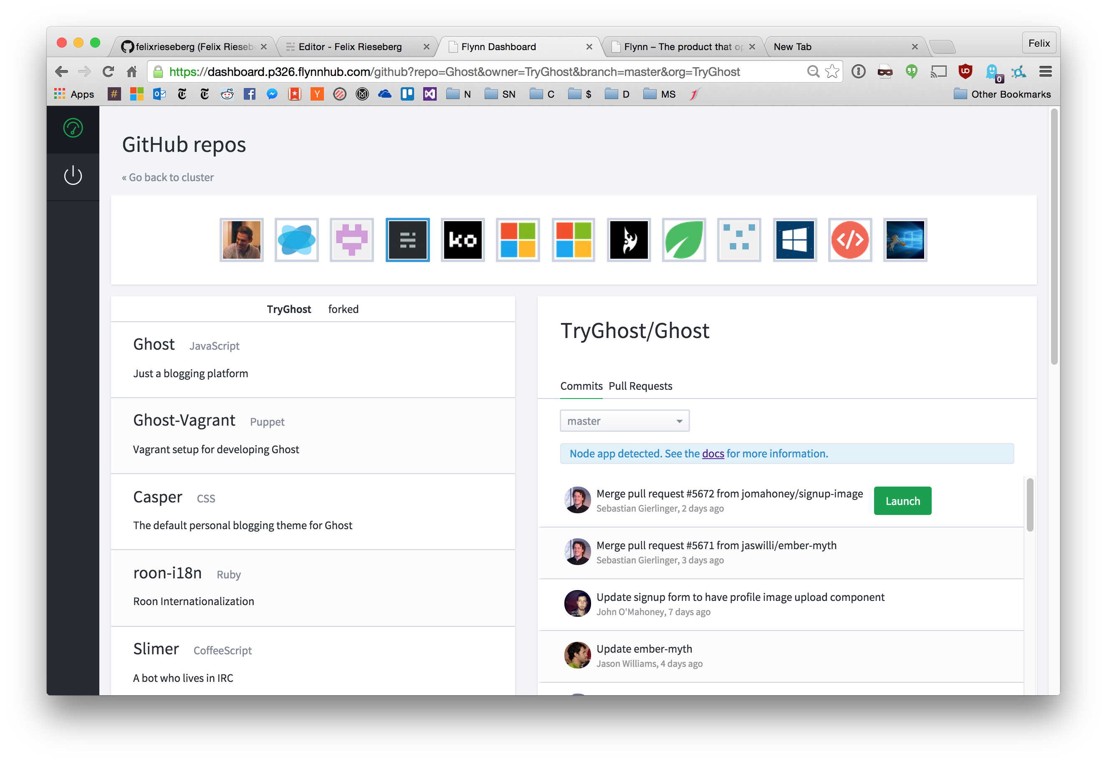Select the TryGhost organization avatar
Screen dimensions: 1107x762
[x=407, y=240]
